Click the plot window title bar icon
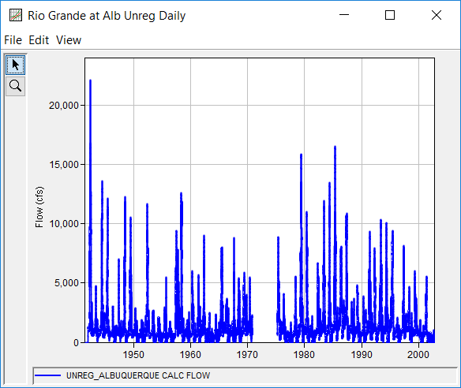Viewport: 461px width, 388px height. coord(16,15)
